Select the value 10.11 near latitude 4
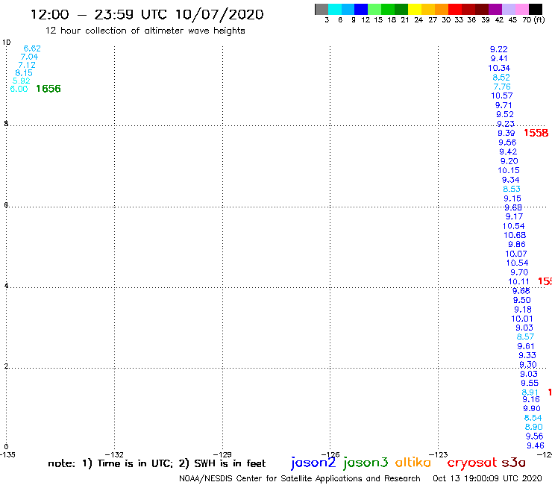 pos(518,282)
